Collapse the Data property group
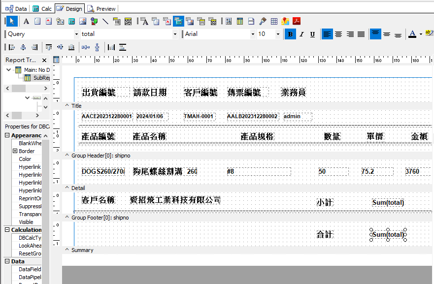The image size is (434, 284). 7,261
